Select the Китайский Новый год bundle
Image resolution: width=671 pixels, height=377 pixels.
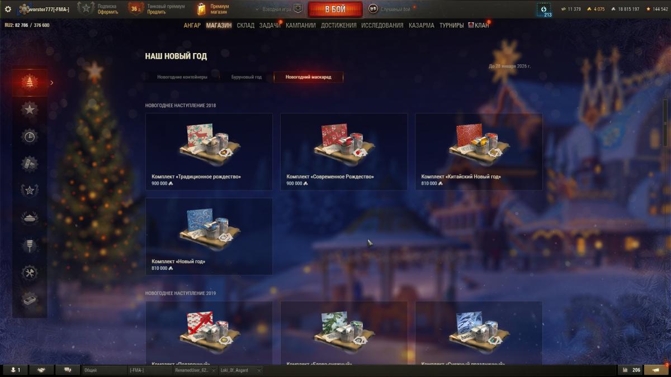point(479,152)
